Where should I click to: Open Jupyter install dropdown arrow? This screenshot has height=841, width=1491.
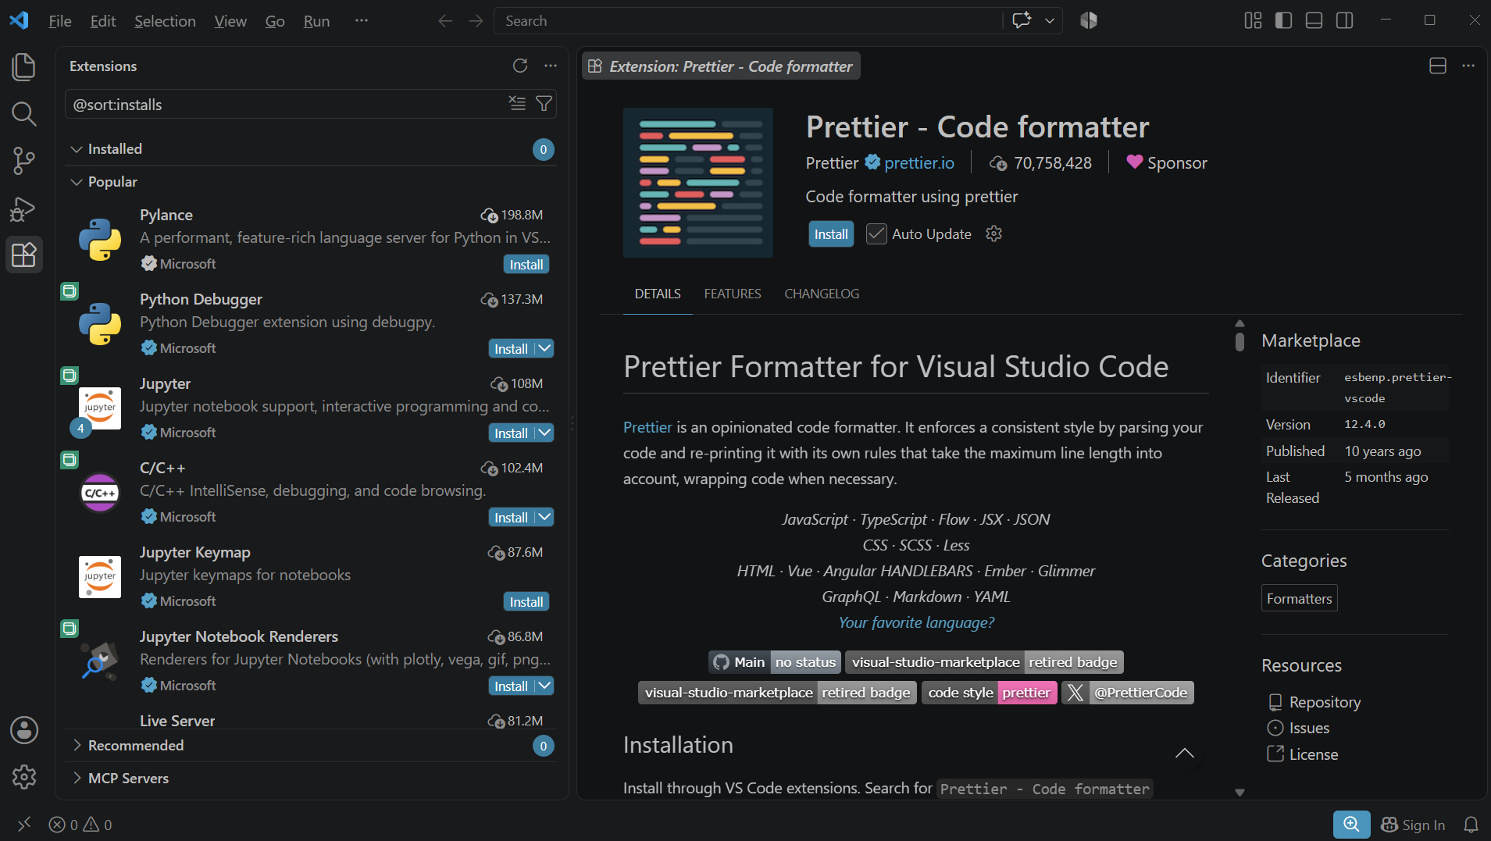(544, 433)
